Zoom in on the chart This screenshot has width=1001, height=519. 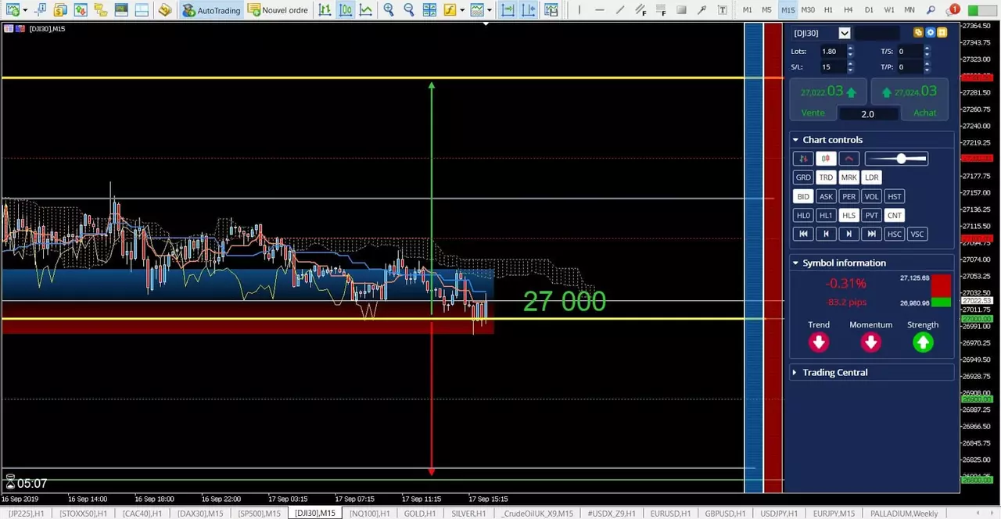389,10
